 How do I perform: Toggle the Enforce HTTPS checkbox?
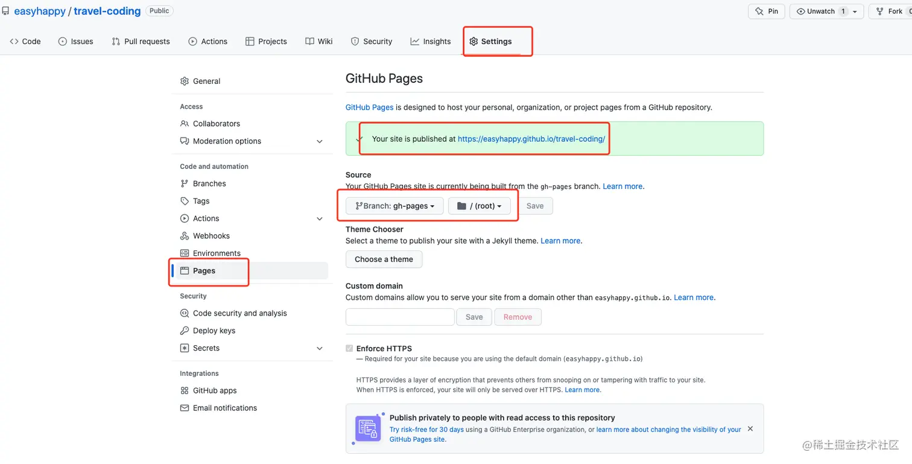[349, 349]
